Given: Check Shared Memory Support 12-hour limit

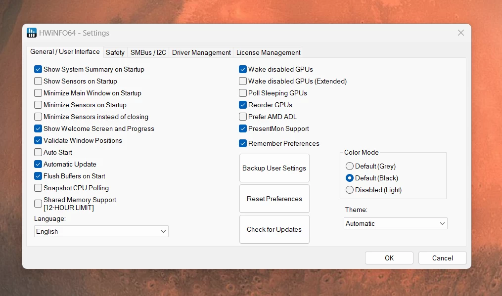Looking at the screenshot, I should click(38, 204).
